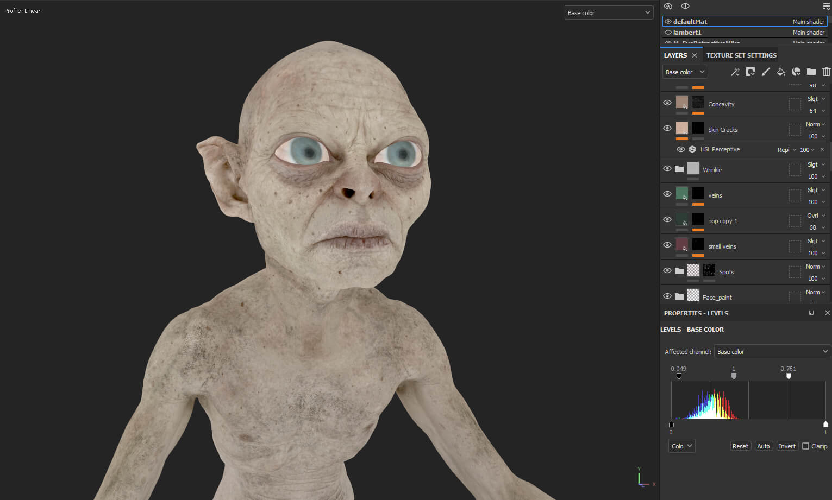Open the Layers panel Base color channel dropdown

click(685, 72)
